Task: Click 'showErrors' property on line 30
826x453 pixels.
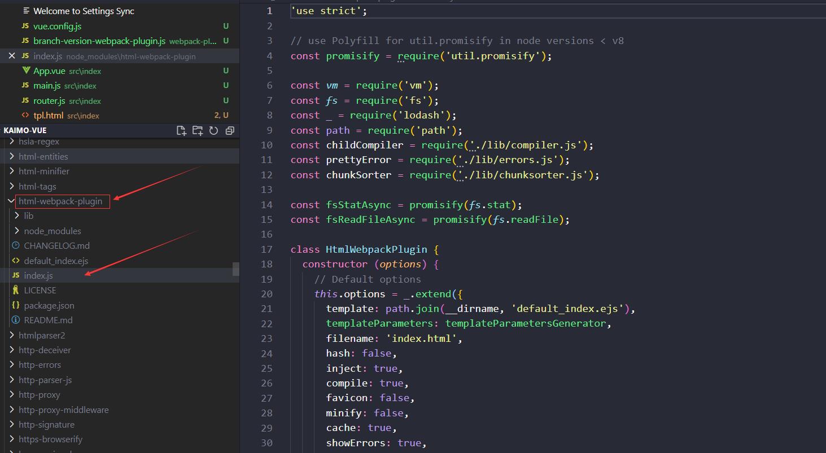Action: [356, 443]
